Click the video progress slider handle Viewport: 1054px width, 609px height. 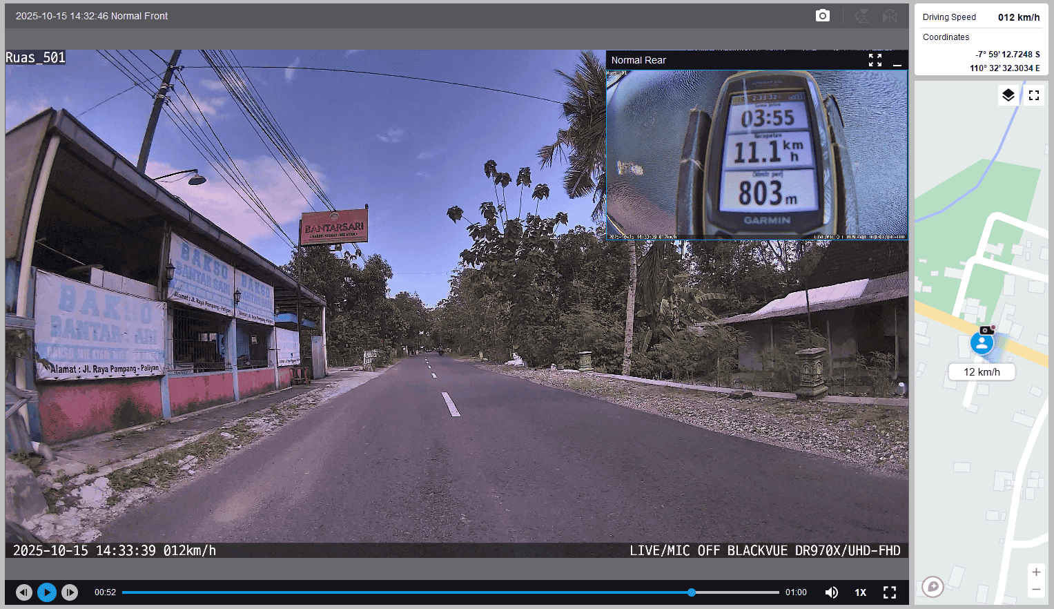[x=692, y=592]
